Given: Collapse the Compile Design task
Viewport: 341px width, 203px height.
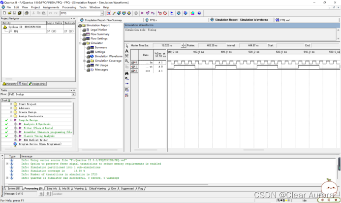Looking at the screenshot, I should tap(11, 120).
